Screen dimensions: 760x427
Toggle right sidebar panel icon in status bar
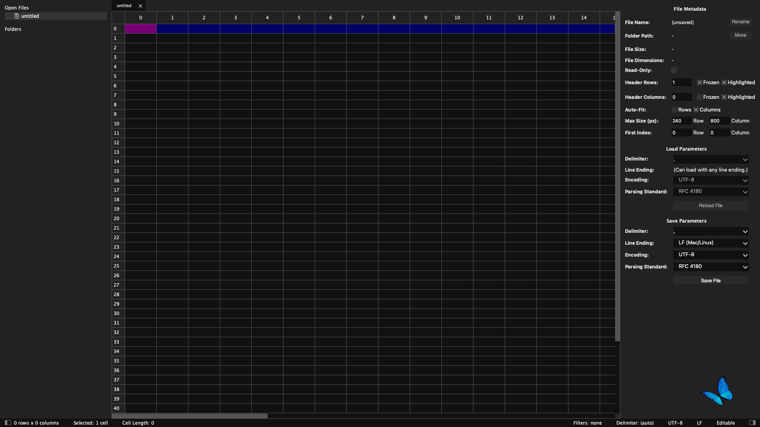coord(752,423)
